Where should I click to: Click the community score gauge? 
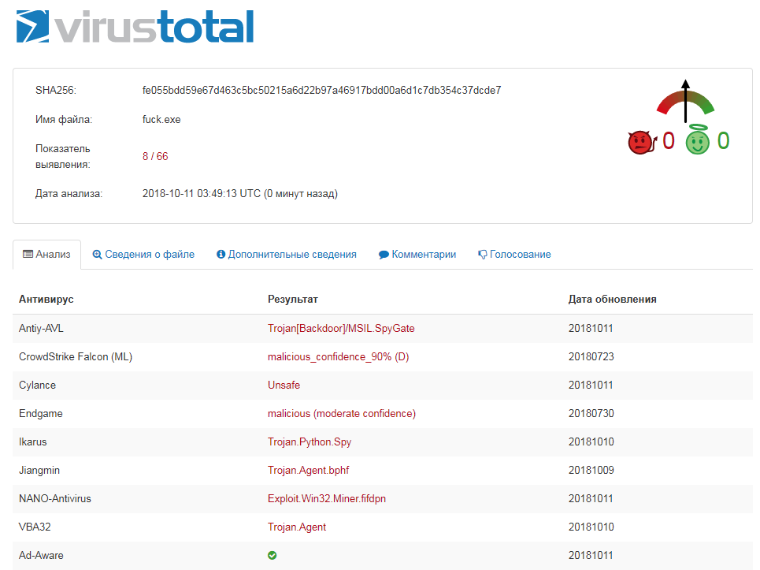pos(685,101)
